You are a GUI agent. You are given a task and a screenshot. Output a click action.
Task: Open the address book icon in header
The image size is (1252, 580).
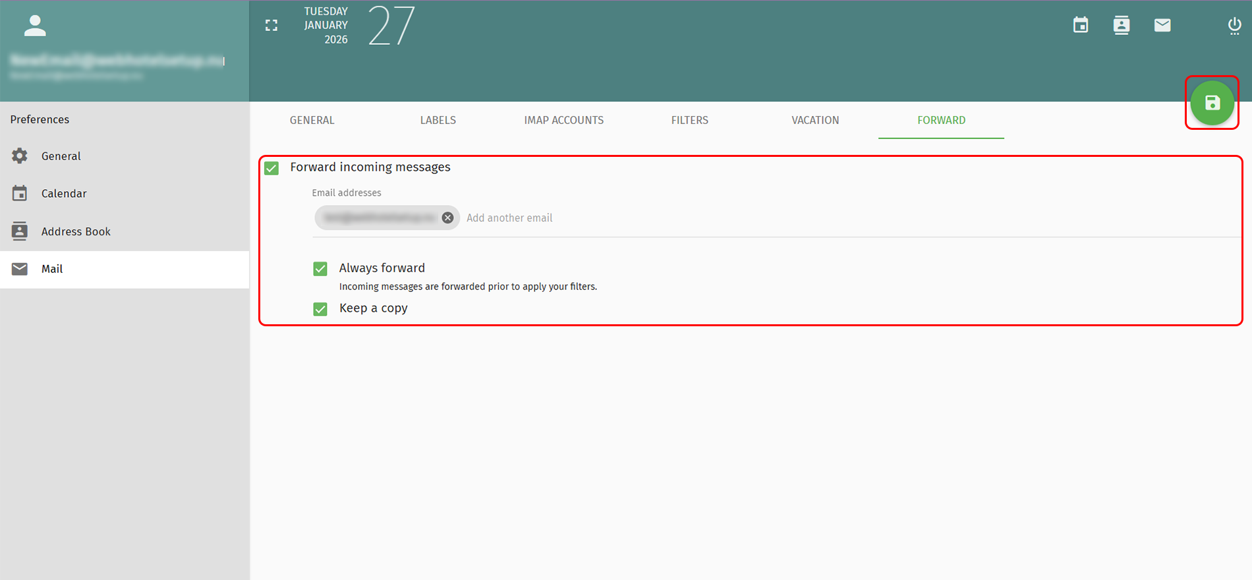click(x=1121, y=25)
